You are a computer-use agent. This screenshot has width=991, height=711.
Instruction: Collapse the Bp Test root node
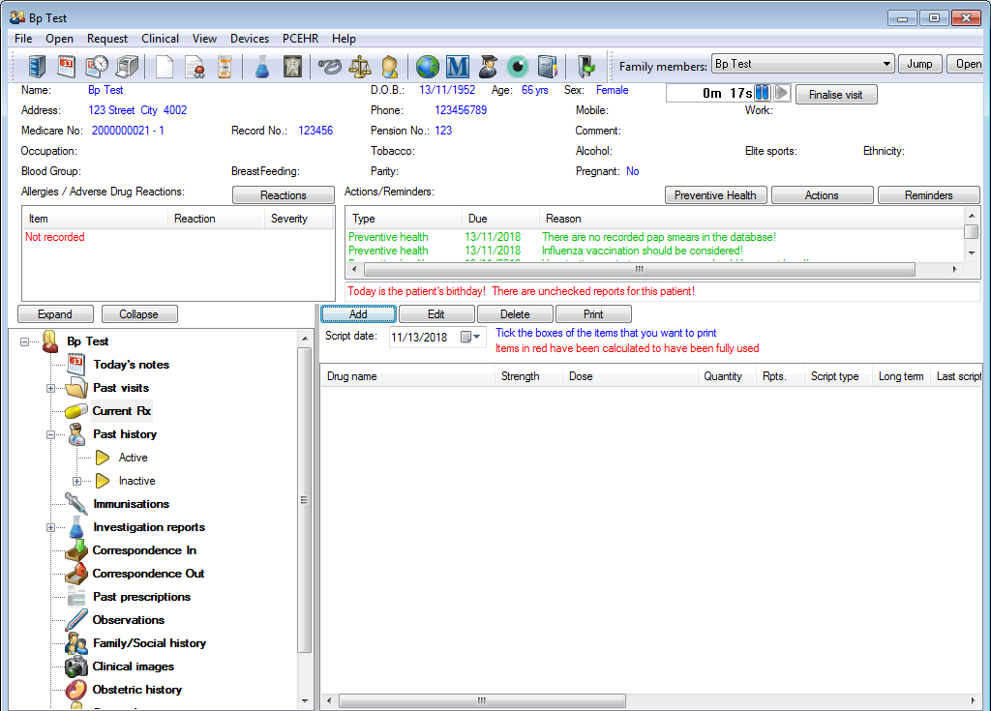[x=24, y=341]
